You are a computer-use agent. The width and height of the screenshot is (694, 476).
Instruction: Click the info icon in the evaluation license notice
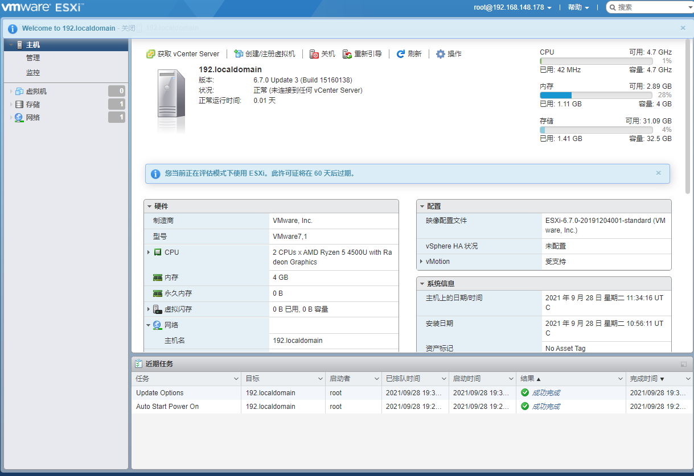point(155,173)
